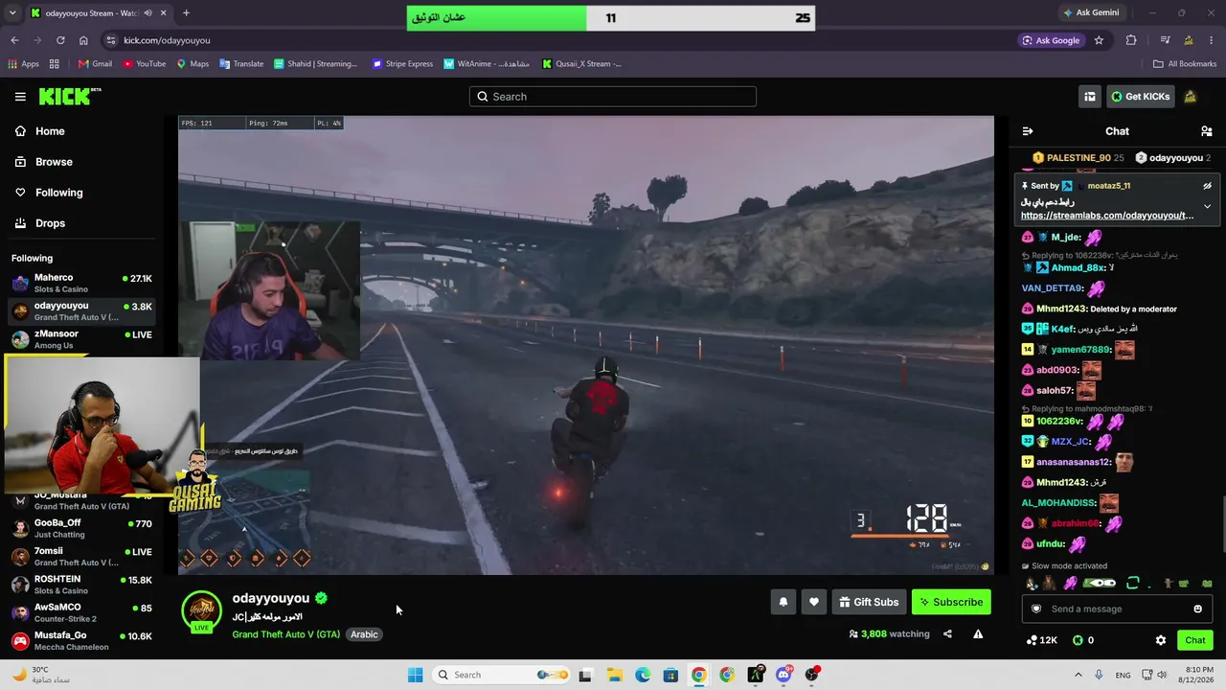1226x690 pixels.
Task: Bookmark this page with the star
Action: point(1099,40)
